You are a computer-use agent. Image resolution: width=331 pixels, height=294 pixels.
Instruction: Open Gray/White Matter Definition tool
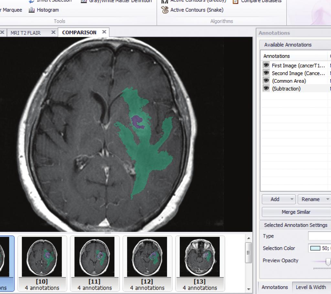point(116,1)
